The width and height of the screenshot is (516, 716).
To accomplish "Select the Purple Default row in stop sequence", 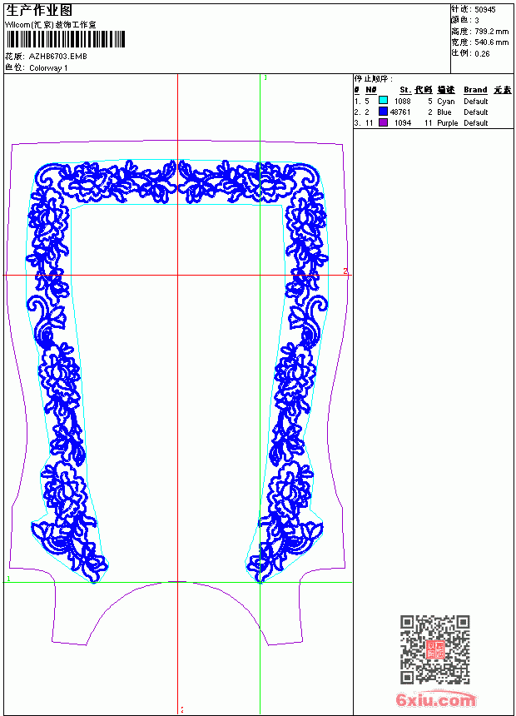I will [x=434, y=123].
